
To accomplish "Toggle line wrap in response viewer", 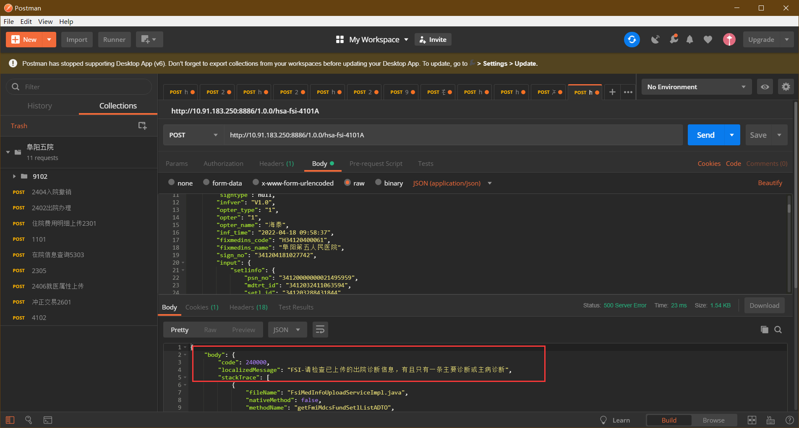I will tap(320, 330).
